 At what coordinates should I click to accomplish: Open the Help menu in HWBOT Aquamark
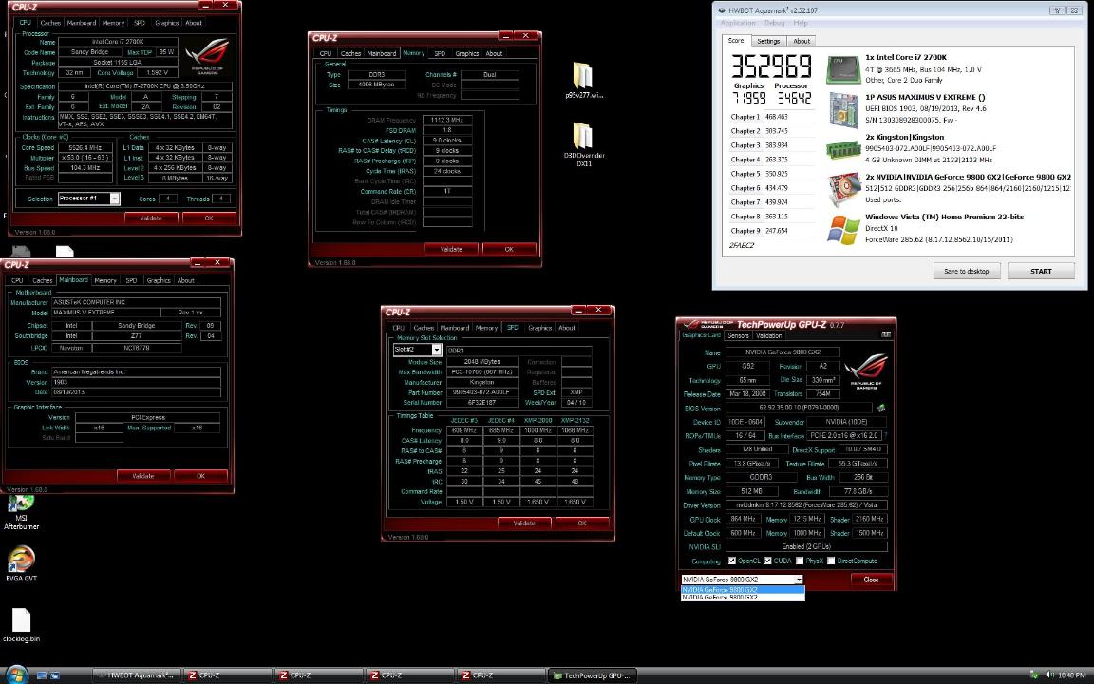click(801, 23)
